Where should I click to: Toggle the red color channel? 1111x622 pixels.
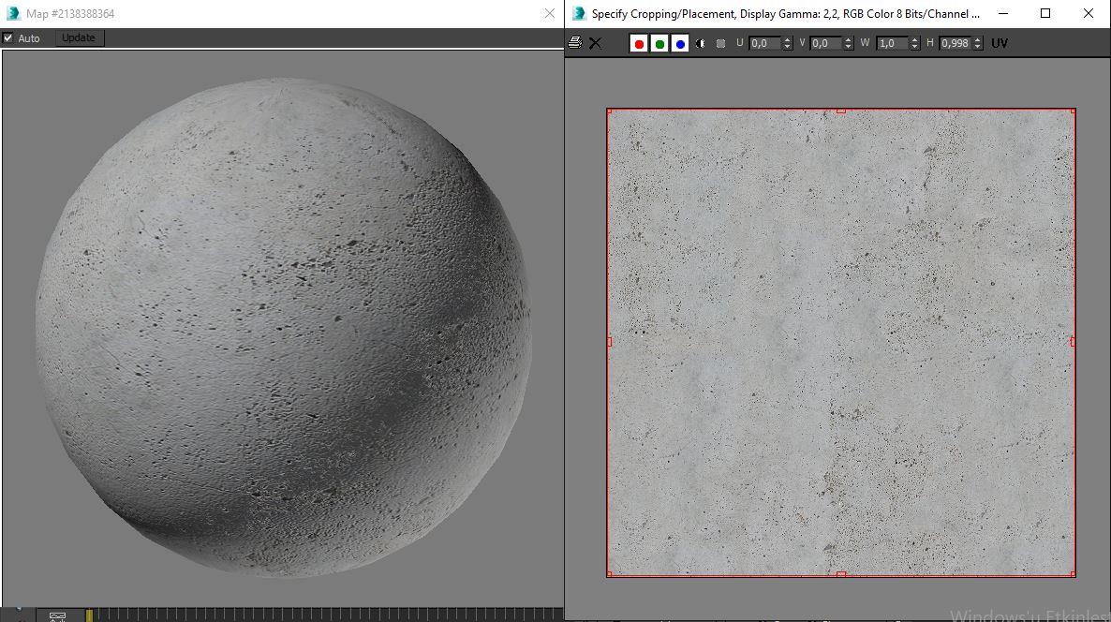[639, 44]
